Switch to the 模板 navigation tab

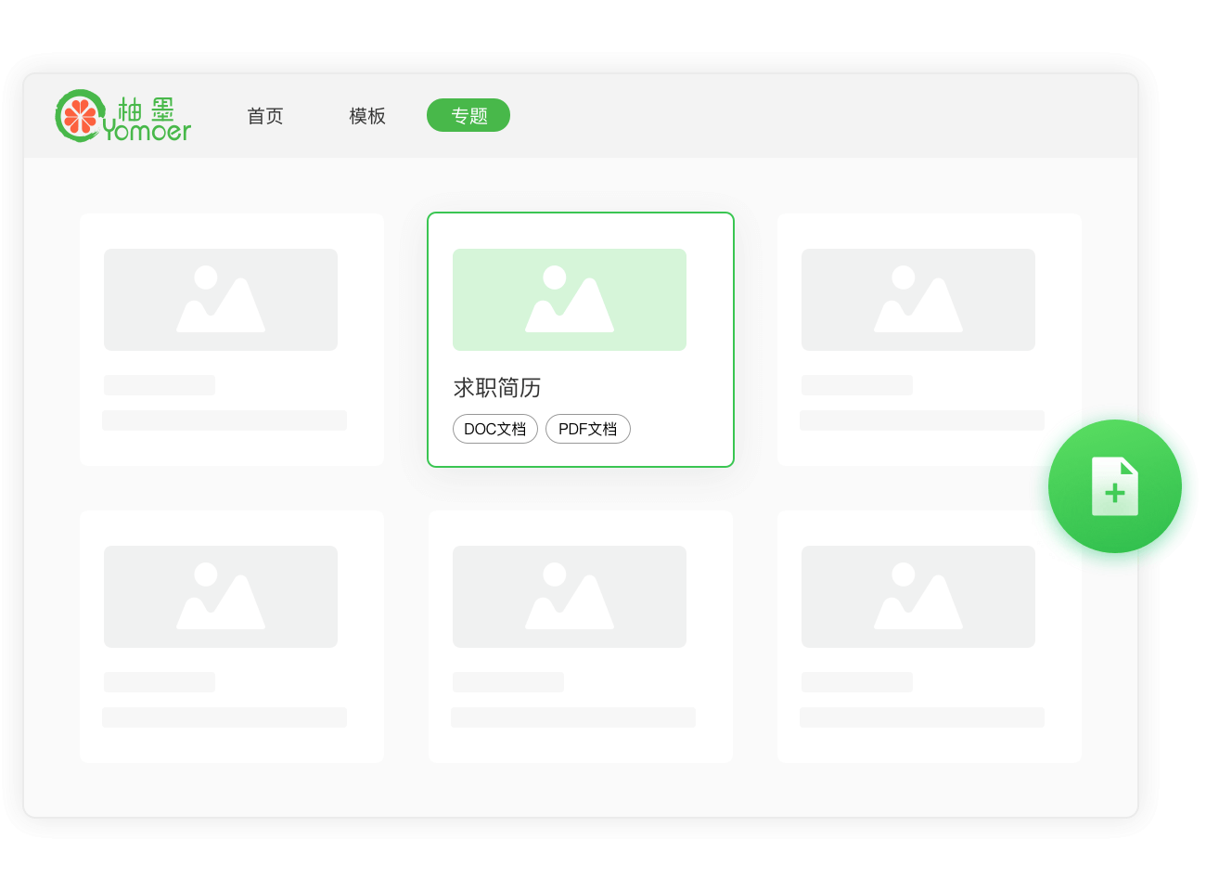(366, 116)
